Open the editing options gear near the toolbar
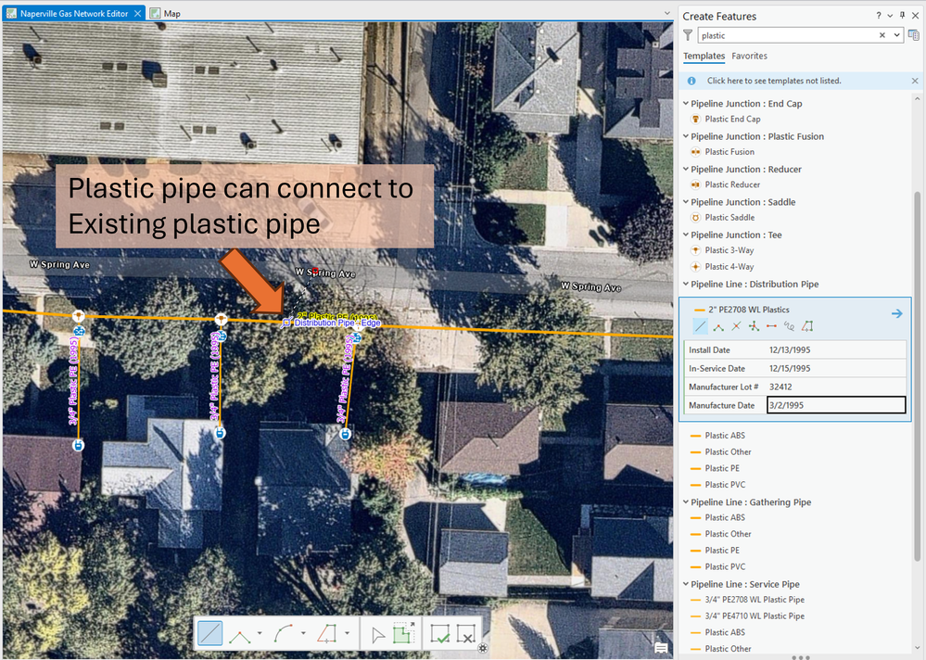 coord(482,650)
